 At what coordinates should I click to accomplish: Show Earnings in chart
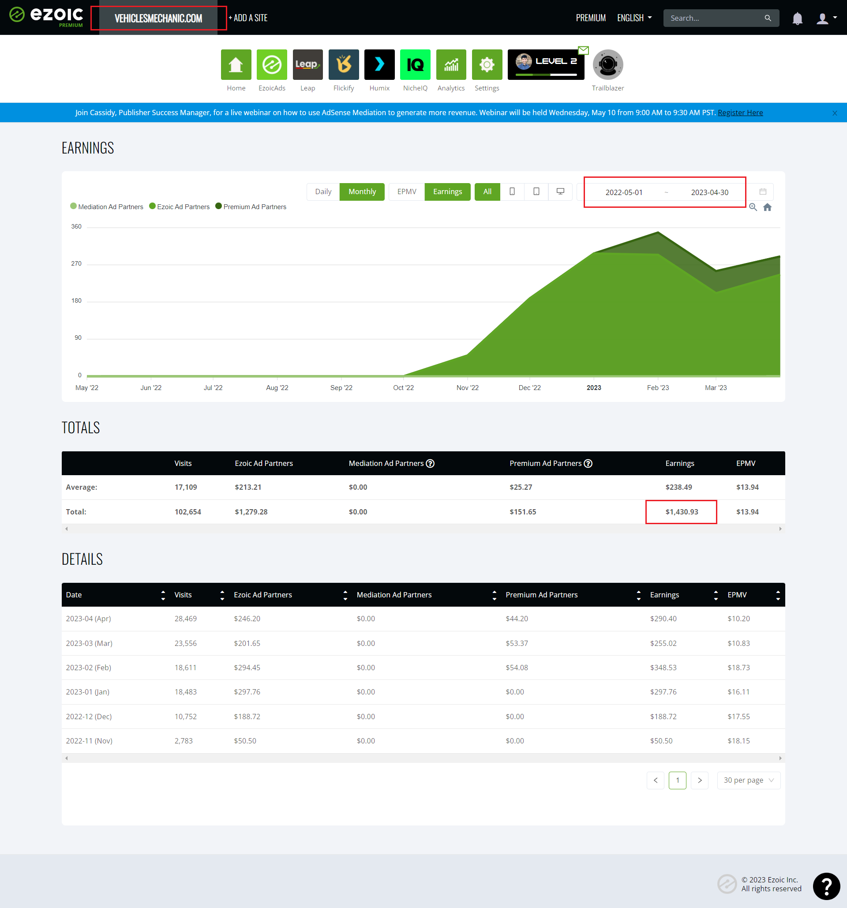[447, 192]
